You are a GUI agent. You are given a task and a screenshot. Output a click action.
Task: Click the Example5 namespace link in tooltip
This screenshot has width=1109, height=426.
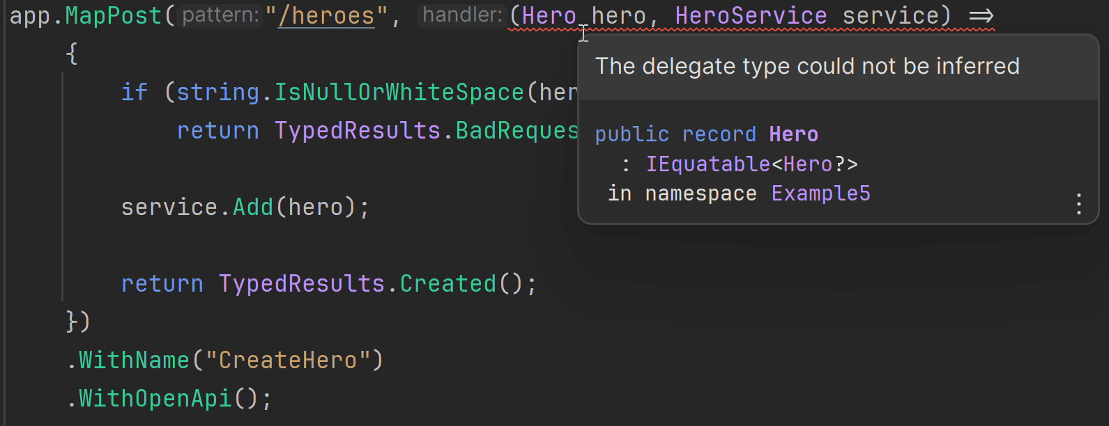(x=820, y=194)
